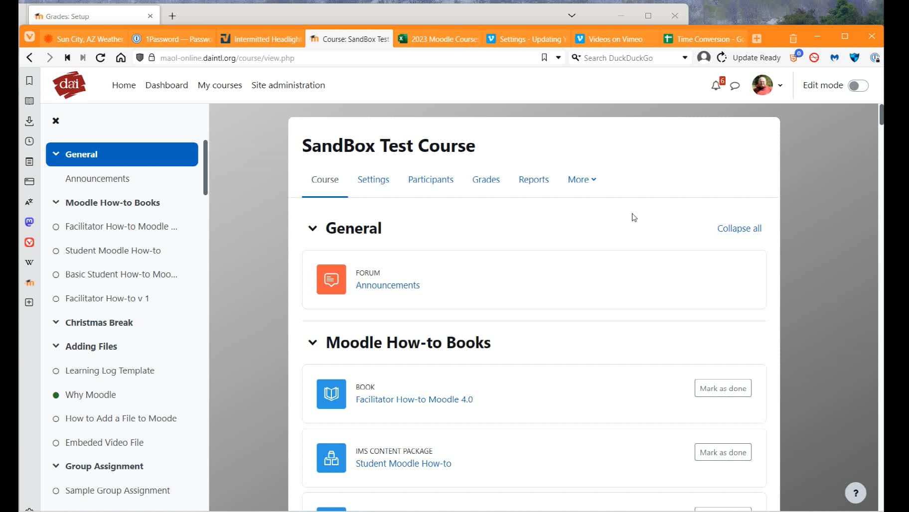Screen dimensions: 909x512
Task: Open the Mastodon web panel
Action: click(29, 222)
